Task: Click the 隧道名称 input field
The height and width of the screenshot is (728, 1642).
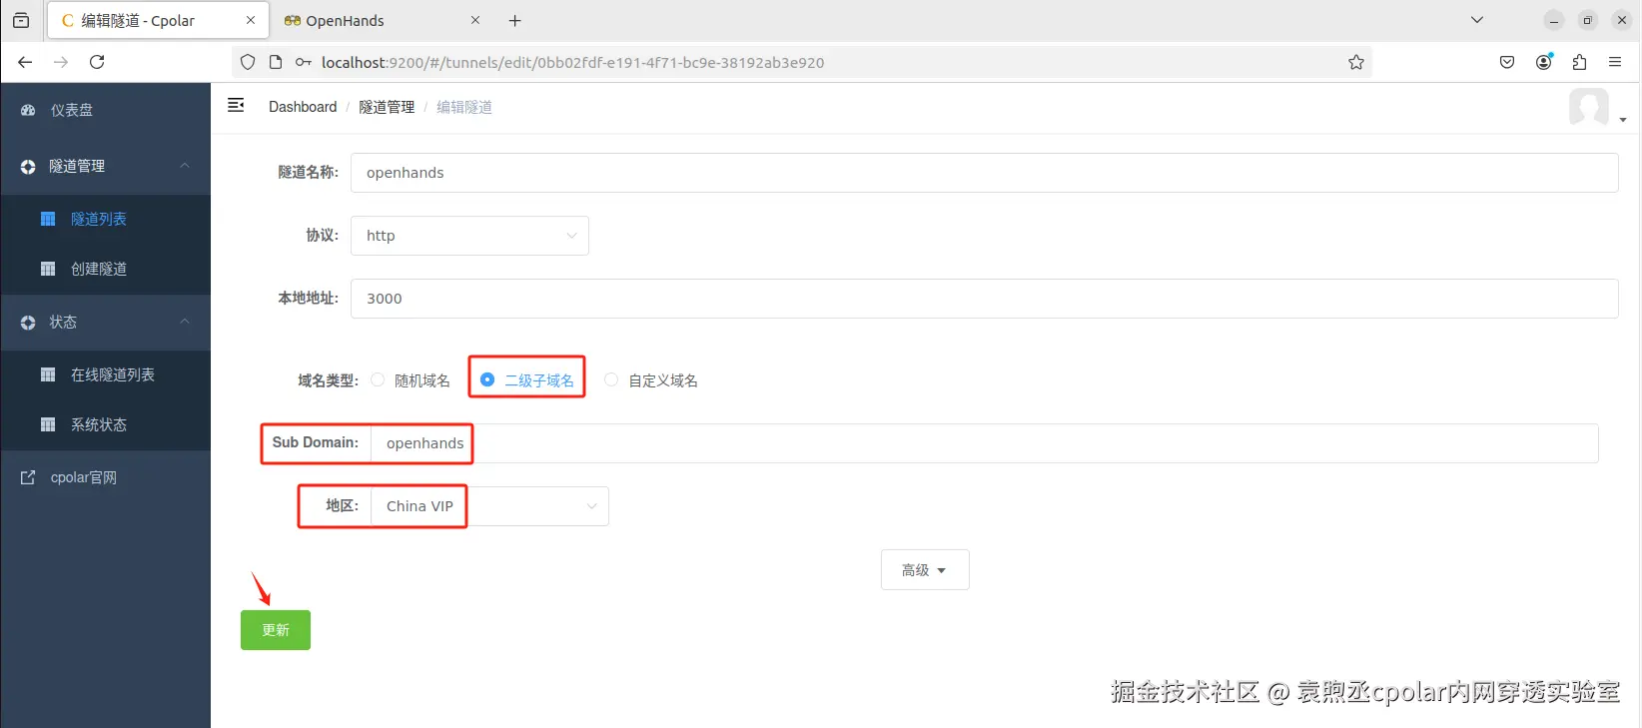Action: click(984, 173)
